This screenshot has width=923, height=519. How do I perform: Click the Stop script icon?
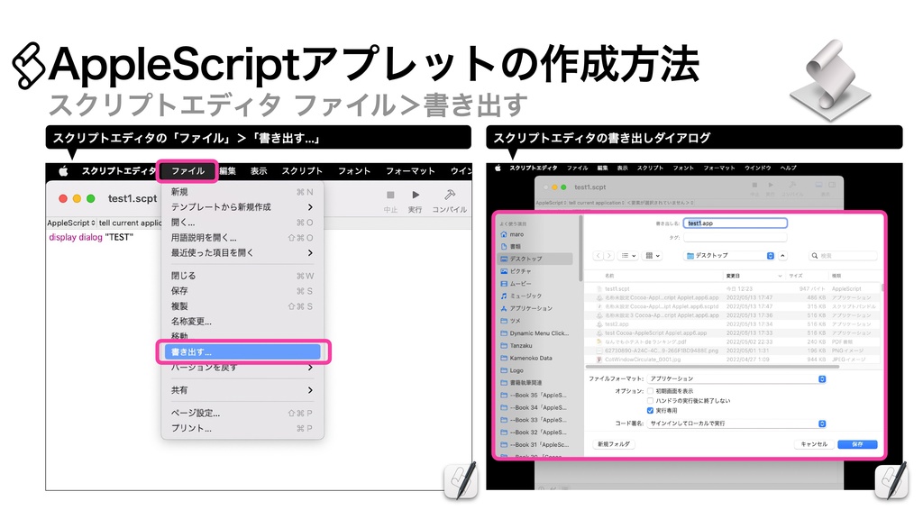click(x=390, y=195)
